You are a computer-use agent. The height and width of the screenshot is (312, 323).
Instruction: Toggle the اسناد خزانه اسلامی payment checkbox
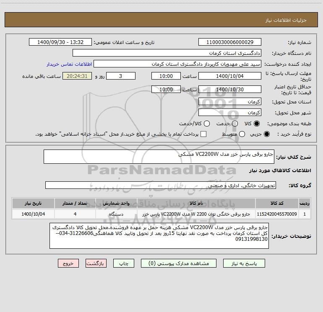(203, 134)
